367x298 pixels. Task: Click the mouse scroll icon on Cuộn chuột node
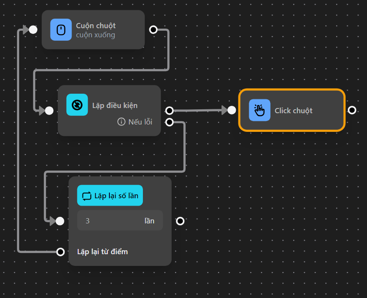tap(60, 29)
